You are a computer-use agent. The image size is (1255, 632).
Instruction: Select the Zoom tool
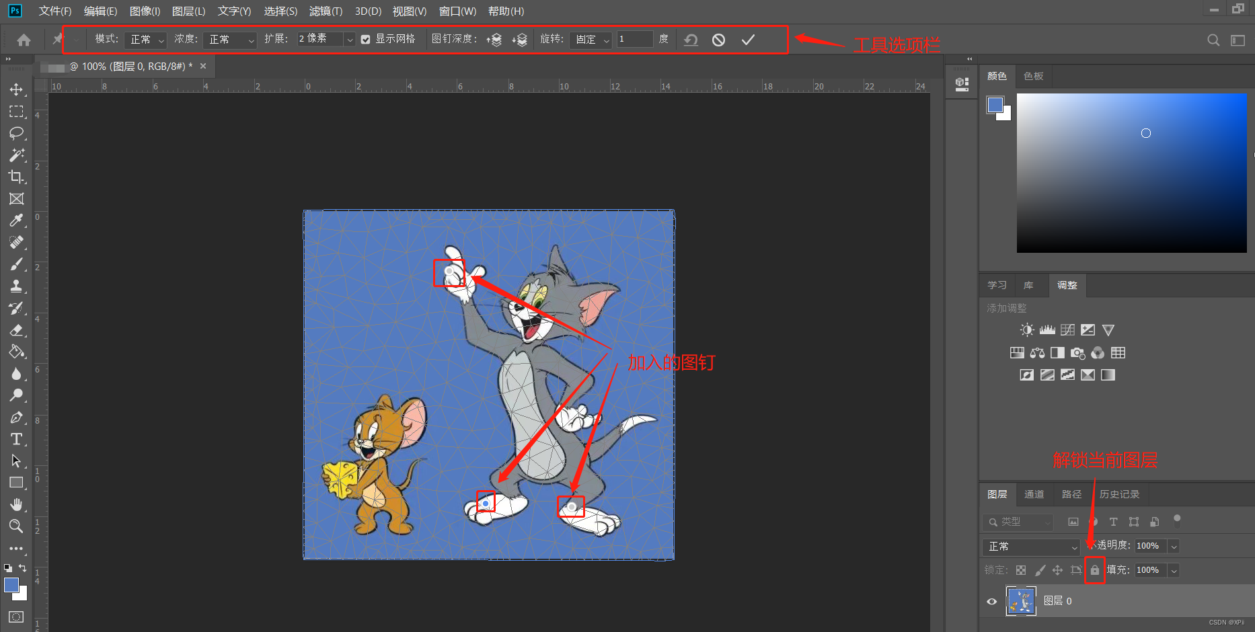point(16,526)
